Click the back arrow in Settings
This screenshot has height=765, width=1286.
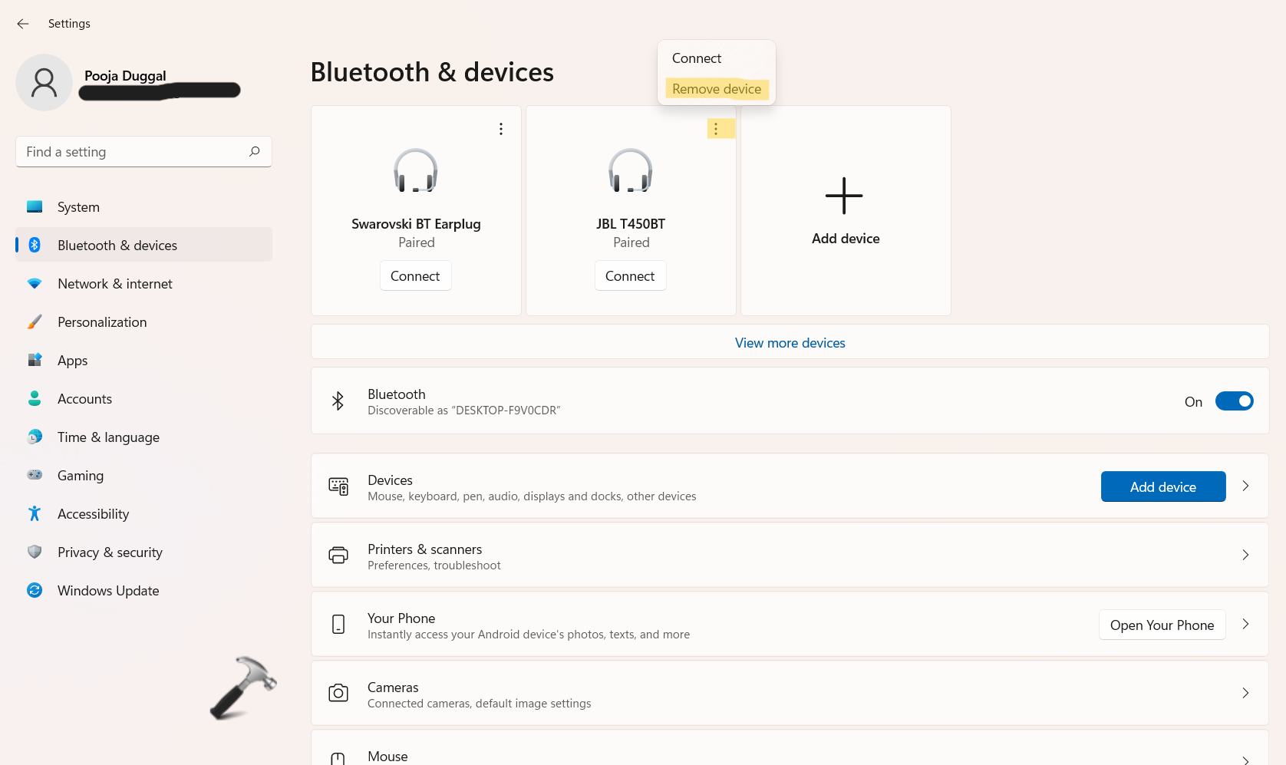tap(23, 24)
